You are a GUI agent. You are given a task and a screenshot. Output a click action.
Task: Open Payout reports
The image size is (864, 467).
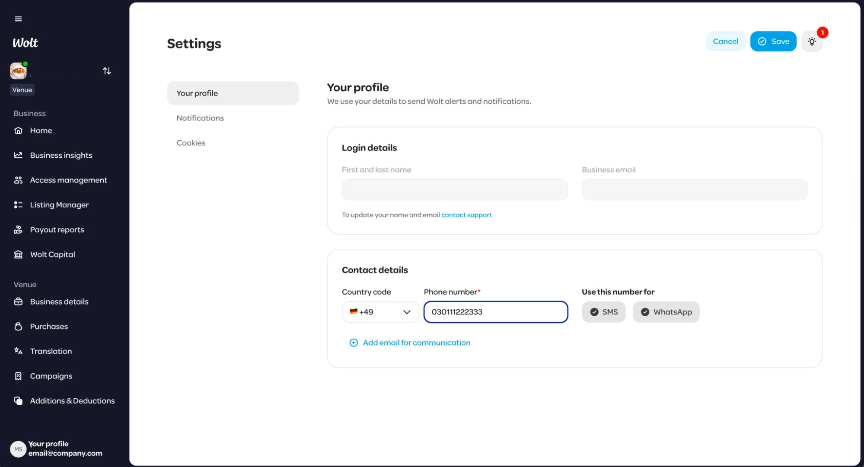pyautogui.click(x=57, y=230)
